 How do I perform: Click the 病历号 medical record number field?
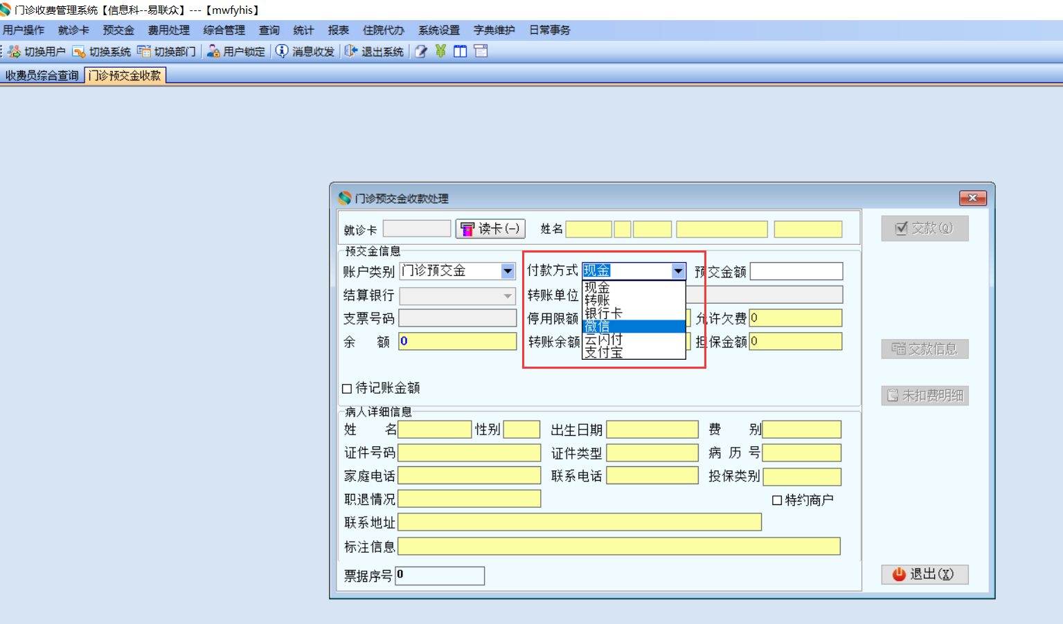pos(802,453)
